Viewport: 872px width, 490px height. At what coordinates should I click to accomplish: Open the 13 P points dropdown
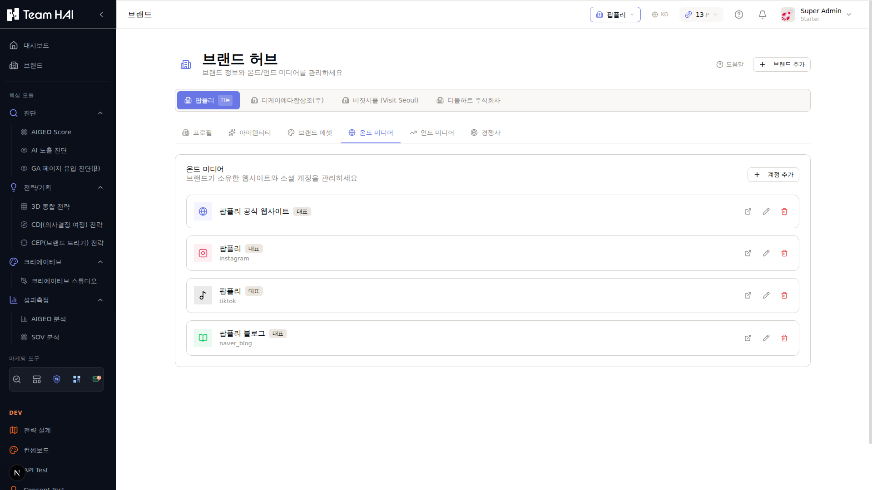click(x=701, y=15)
